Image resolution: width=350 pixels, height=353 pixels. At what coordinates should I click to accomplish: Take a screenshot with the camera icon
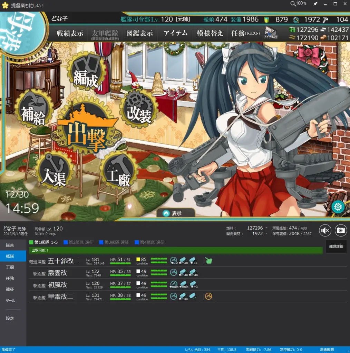click(341, 230)
